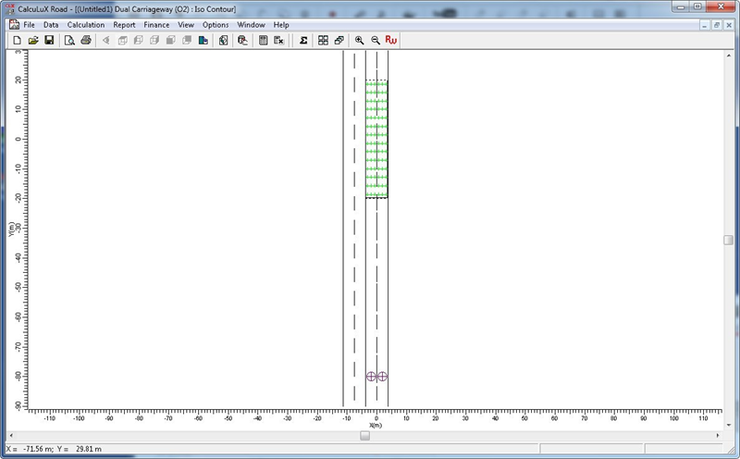Click the Open file folder icon
Image resolution: width=740 pixels, height=459 pixels.
pos(32,41)
